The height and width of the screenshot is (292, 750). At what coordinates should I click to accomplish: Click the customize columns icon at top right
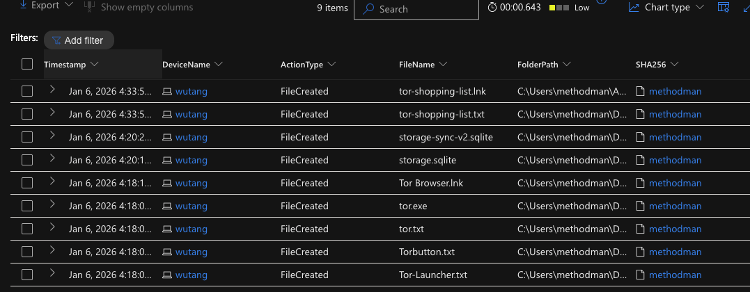[724, 8]
